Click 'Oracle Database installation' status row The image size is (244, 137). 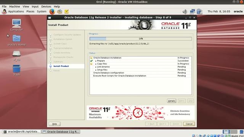coord(141,58)
